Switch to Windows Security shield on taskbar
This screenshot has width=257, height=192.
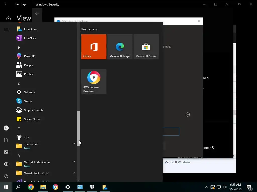point(92,187)
